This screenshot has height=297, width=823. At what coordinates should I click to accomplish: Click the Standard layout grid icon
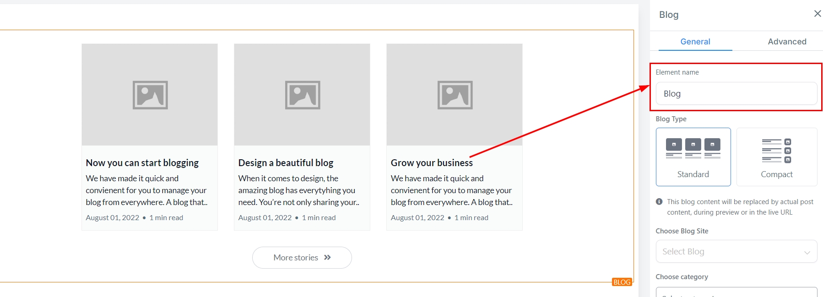693,148
